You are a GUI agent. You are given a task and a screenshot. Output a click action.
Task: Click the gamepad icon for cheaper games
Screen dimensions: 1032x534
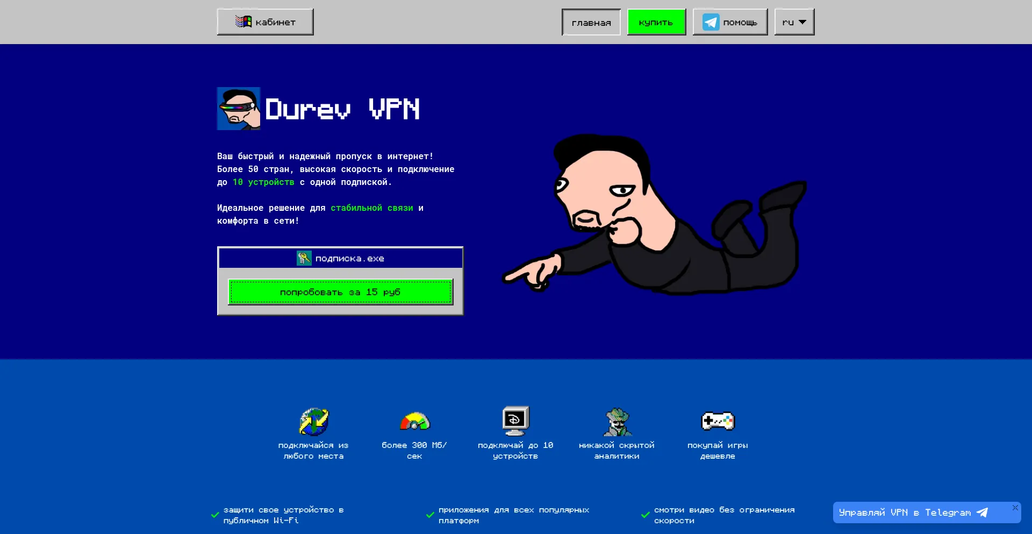(x=718, y=421)
